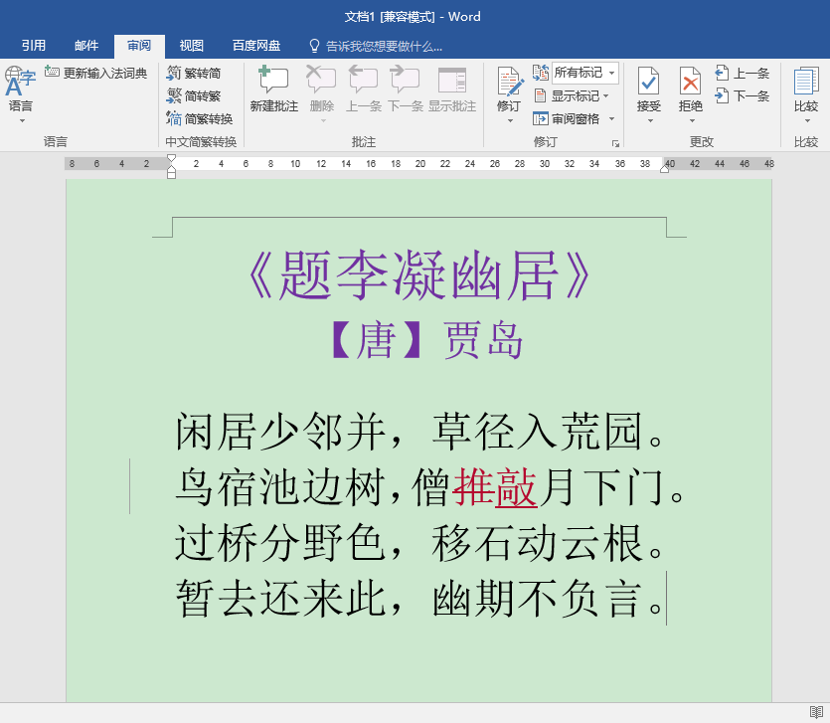Screen dimensions: 830x723
Task: Click the right indent marker on ruler
Action: point(665,168)
